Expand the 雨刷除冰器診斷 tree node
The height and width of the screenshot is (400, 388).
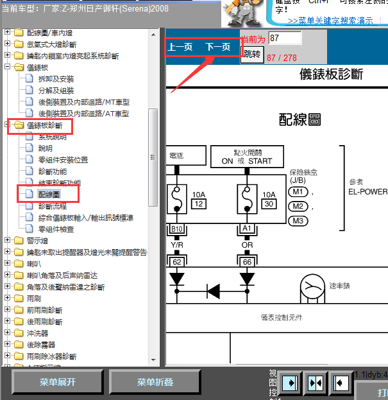[8, 356]
